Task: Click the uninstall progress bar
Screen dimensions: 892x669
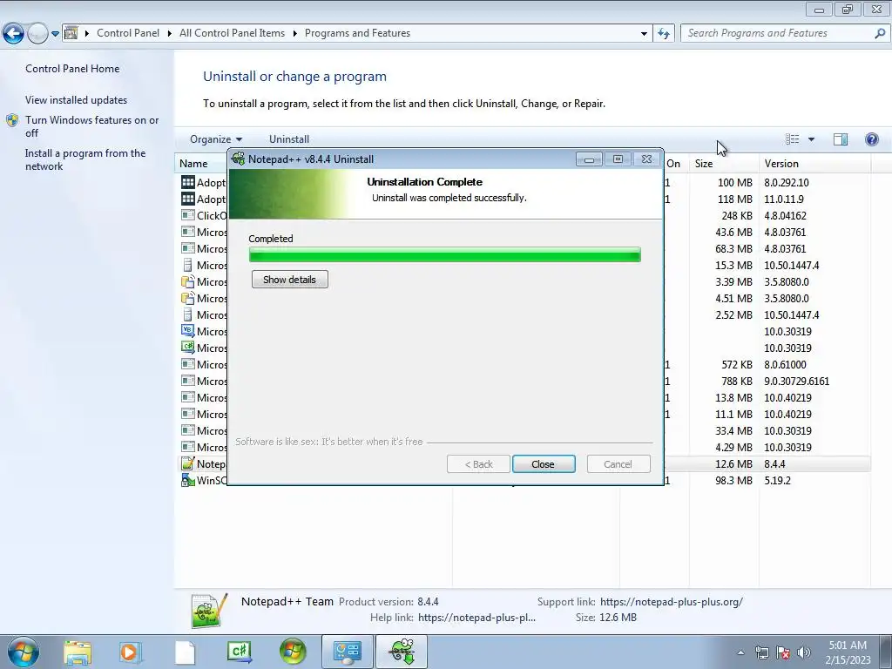Action: (x=445, y=254)
